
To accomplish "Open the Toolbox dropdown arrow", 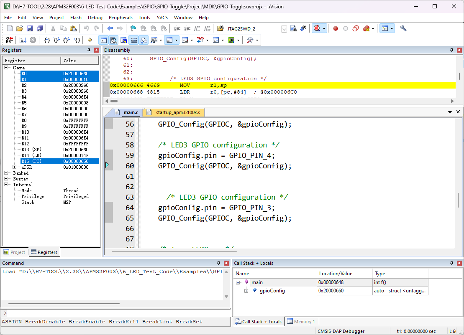I will pos(257,40).
